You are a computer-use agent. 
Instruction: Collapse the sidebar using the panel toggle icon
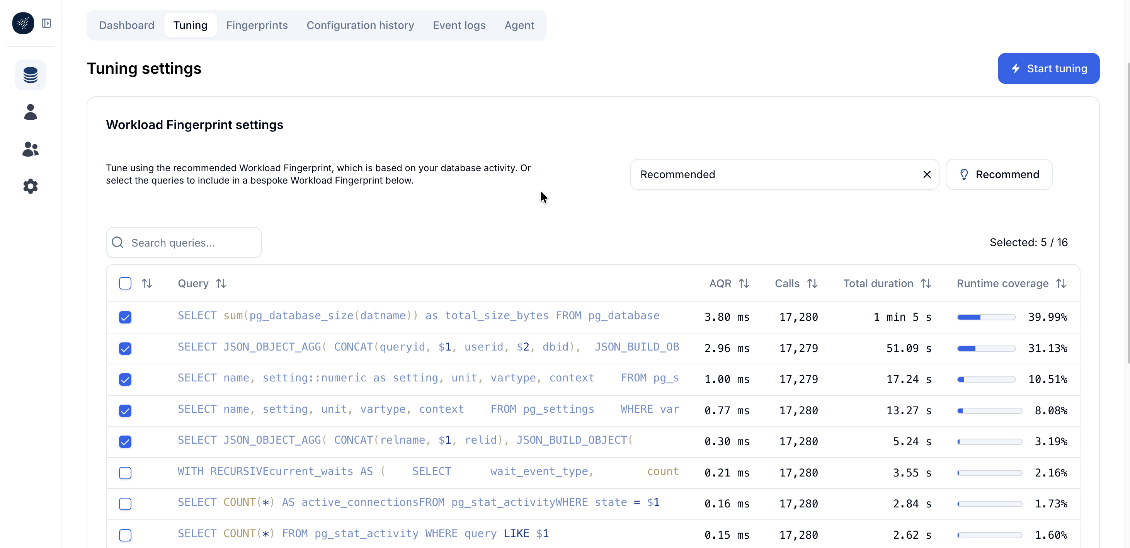coord(47,23)
